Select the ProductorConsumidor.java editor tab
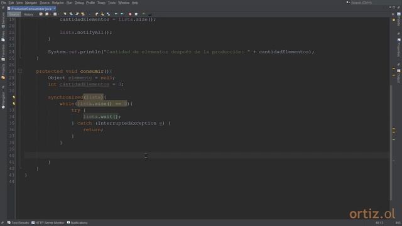This screenshot has height=226, width=402. coord(31,9)
